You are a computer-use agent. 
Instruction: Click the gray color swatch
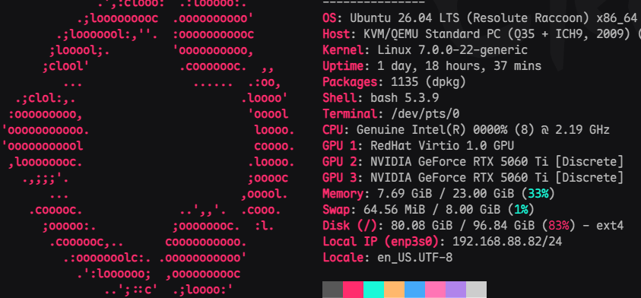[333, 290]
